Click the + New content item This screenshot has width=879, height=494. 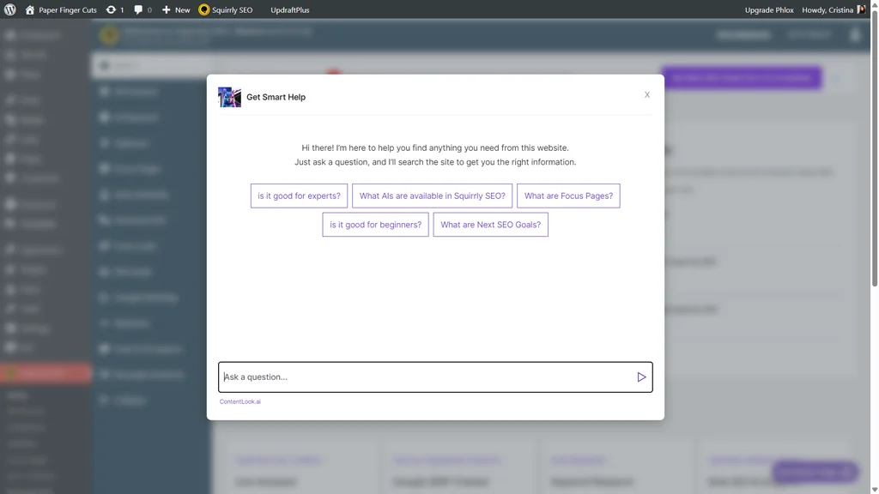pos(176,9)
